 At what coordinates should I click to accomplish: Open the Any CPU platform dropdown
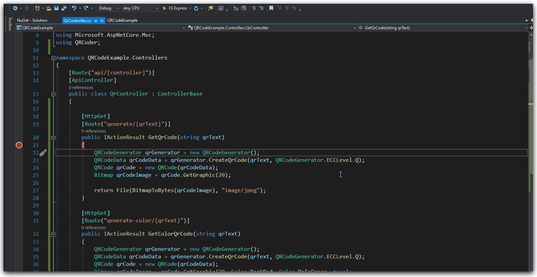click(x=140, y=8)
